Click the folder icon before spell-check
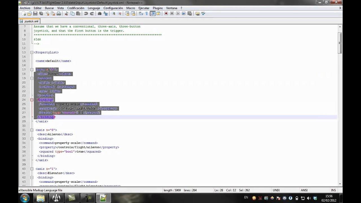Image resolution: width=361 pixels, height=203 pixels. point(197,14)
